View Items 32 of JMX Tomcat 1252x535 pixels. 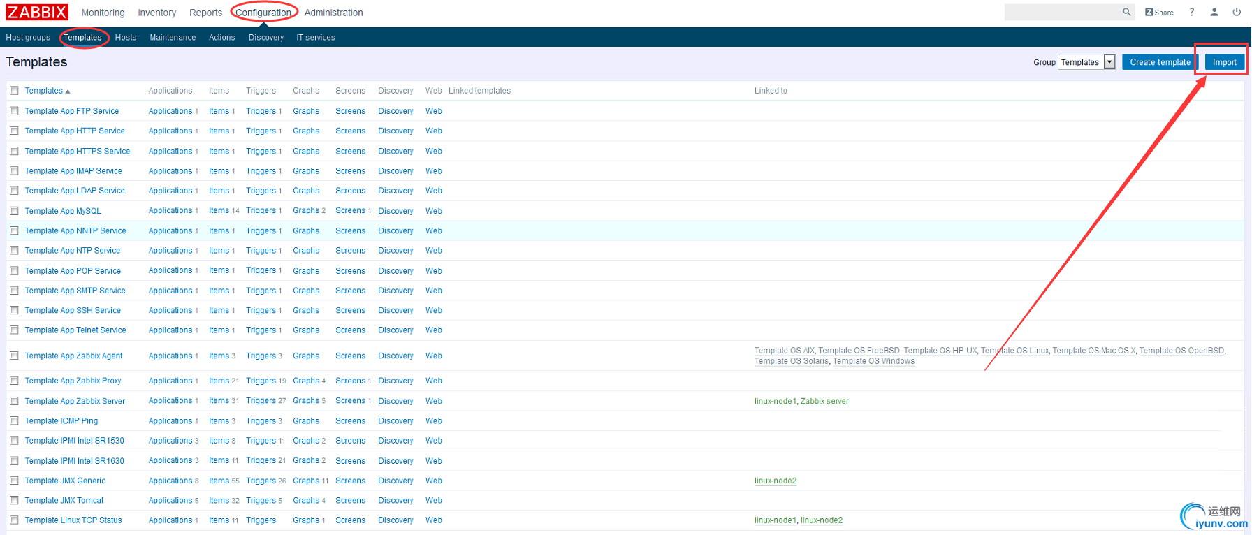(219, 501)
